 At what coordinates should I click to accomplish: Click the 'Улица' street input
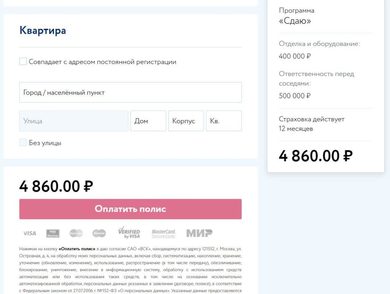74,121
